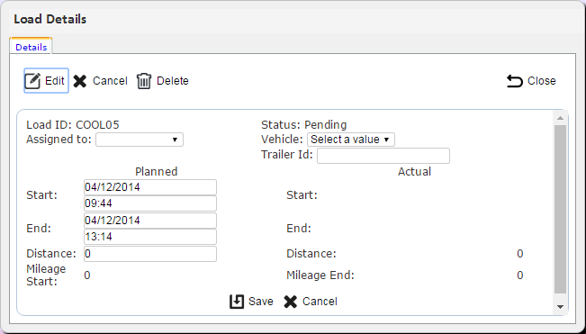Click the bottom Cancel X icon
Viewport: 586px width, 334px height.
[291, 302]
